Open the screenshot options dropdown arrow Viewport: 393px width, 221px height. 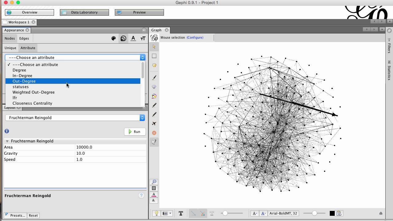click(170, 213)
